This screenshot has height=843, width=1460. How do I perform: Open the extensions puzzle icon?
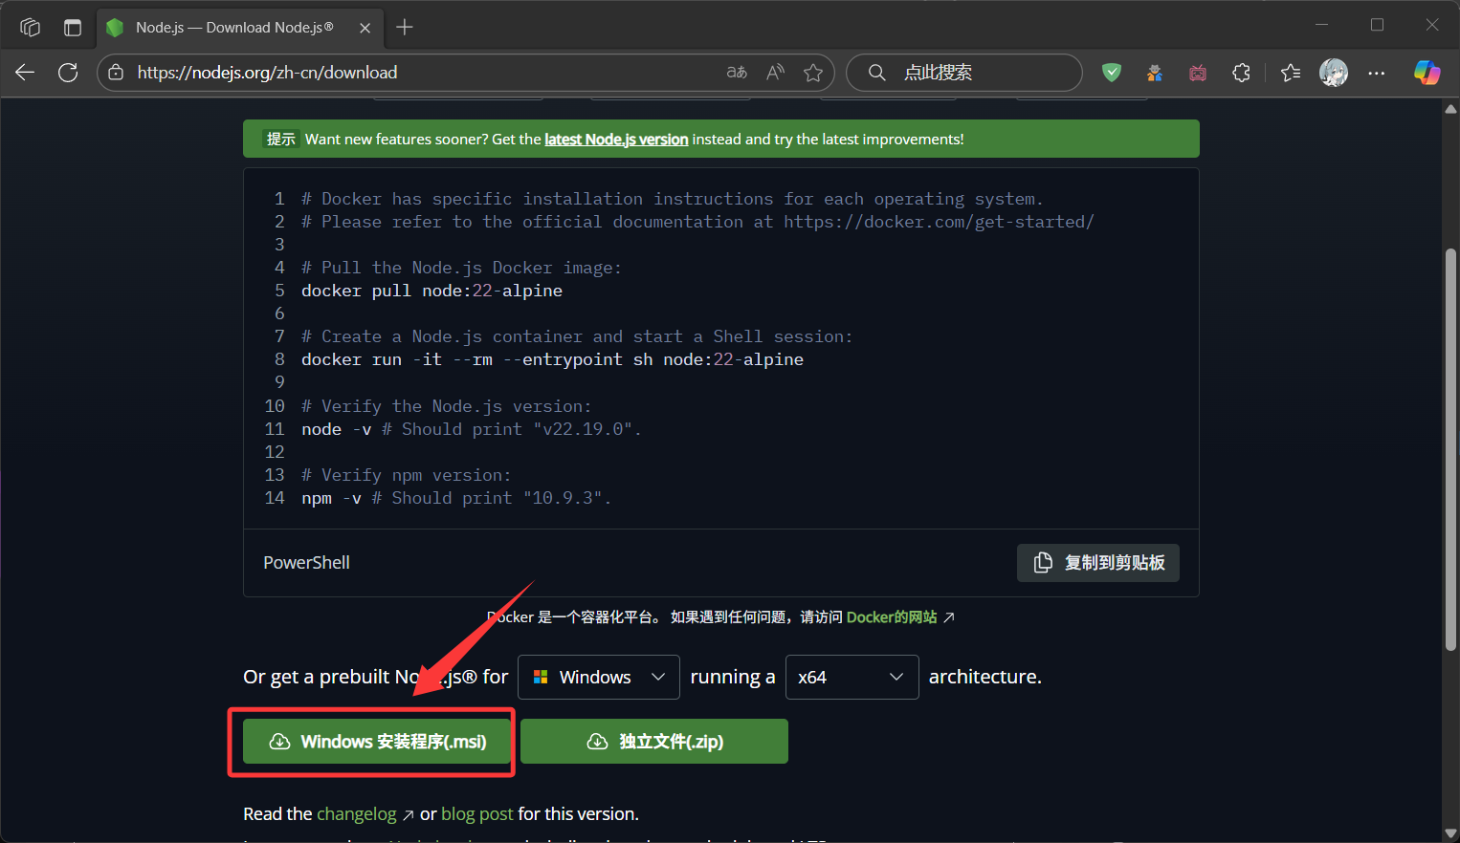(x=1242, y=73)
